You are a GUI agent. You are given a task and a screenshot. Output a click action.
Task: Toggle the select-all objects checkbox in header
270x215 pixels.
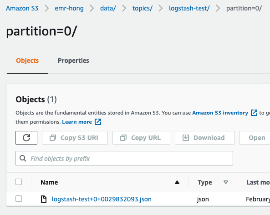pyautogui.click(x=19, y=182)
